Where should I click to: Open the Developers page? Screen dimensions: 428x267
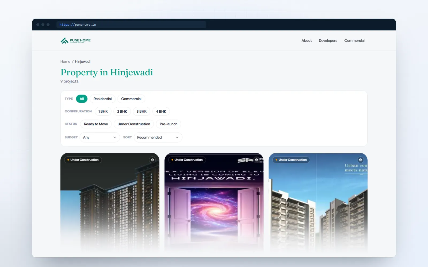click(x=328, y=41)
